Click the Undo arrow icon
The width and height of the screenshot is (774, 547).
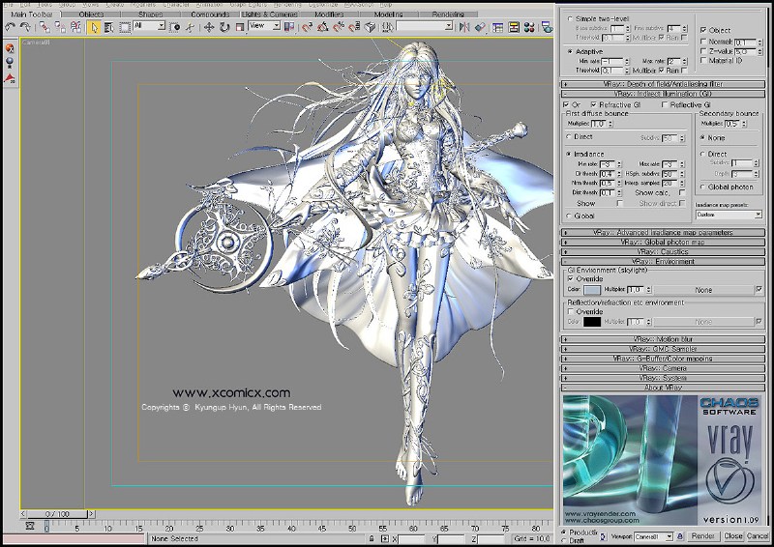tap(10, 27)
